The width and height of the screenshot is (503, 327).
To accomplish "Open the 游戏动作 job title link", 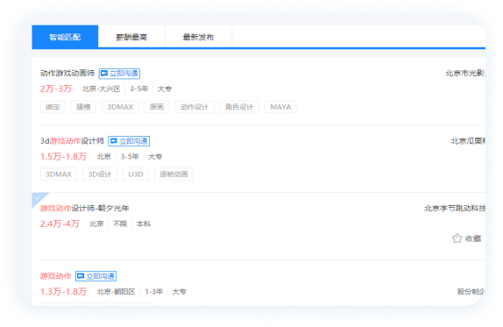I will pyautogui.click(x=55, y=276).
